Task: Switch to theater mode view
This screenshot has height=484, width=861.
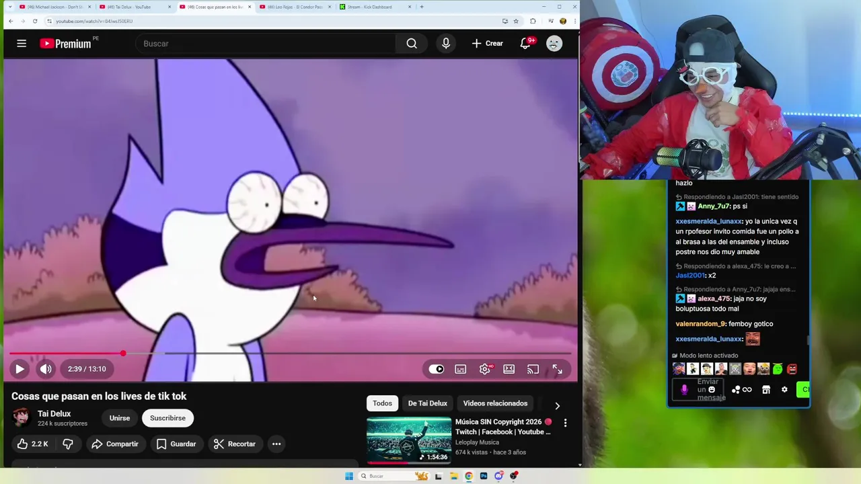Action: point(509,369)
